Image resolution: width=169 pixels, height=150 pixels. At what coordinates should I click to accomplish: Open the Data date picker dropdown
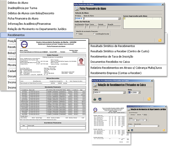point(139,92)
